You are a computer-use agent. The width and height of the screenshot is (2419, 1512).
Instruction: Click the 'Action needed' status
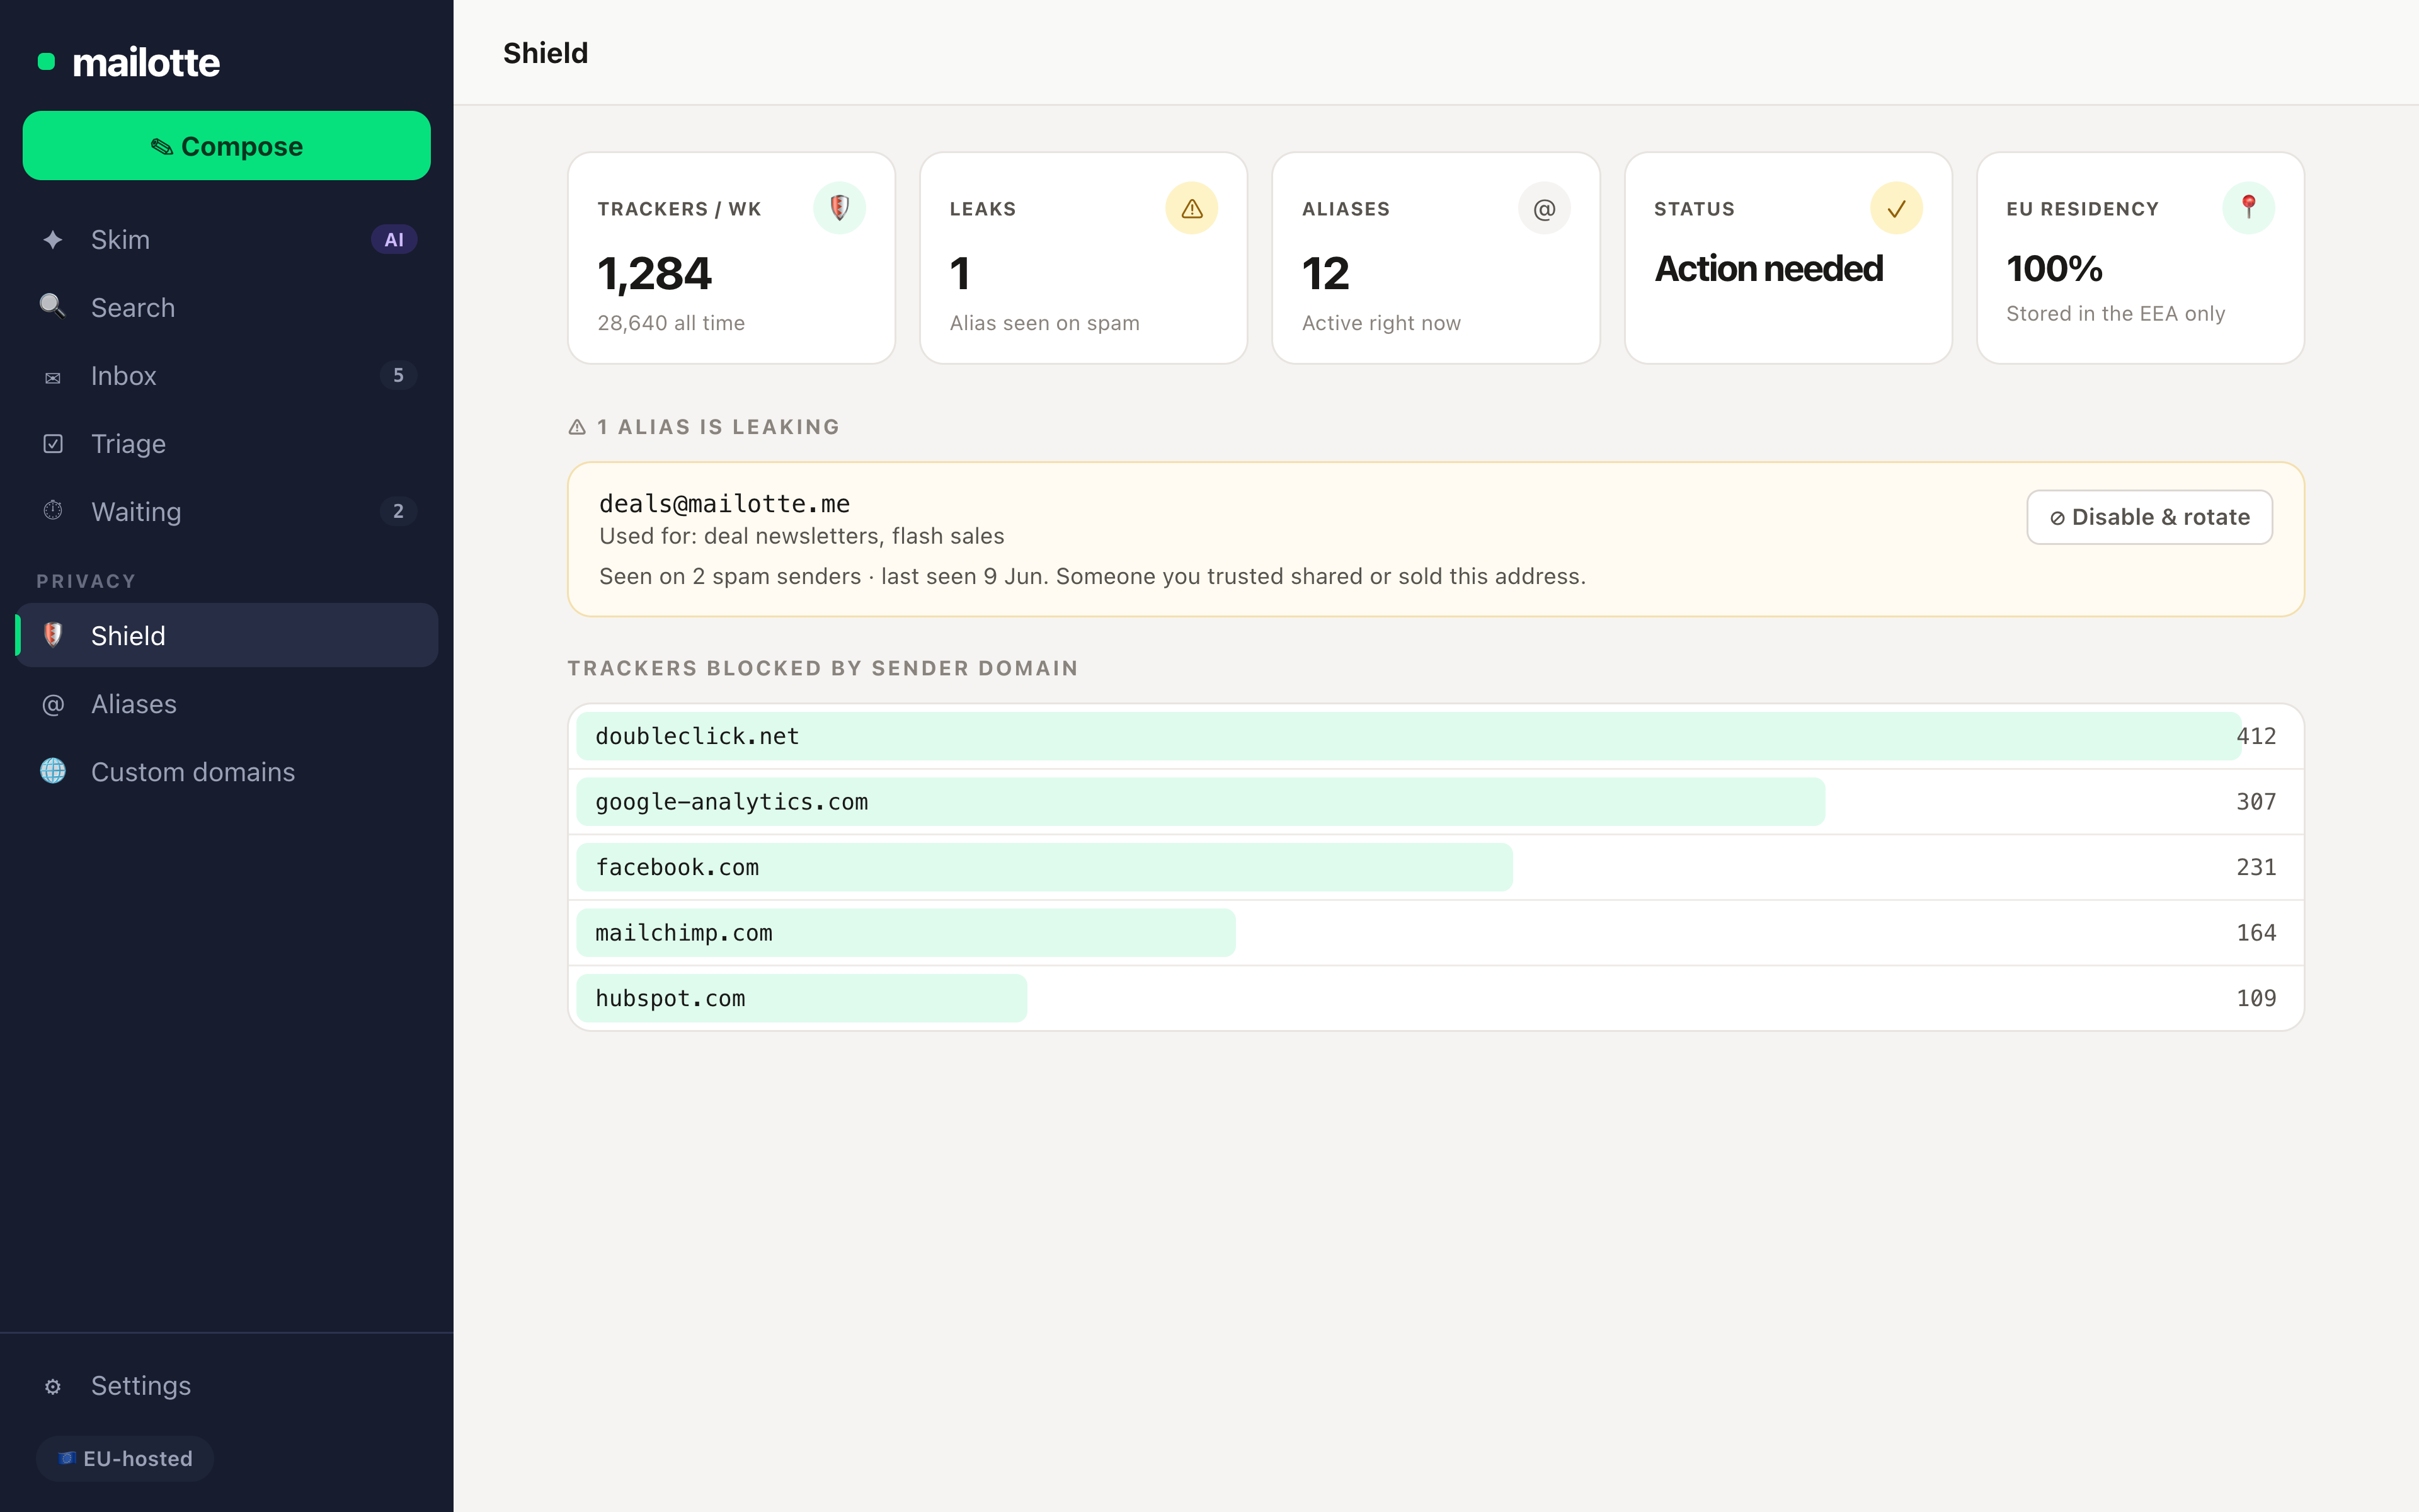tap(1768, 269)
